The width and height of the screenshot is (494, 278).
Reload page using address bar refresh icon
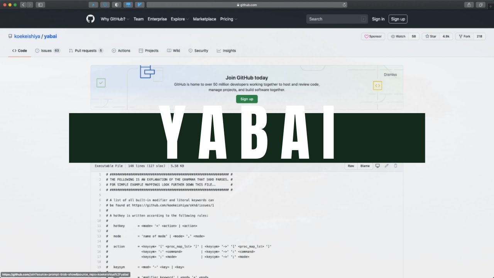click(x=344, y=5)
